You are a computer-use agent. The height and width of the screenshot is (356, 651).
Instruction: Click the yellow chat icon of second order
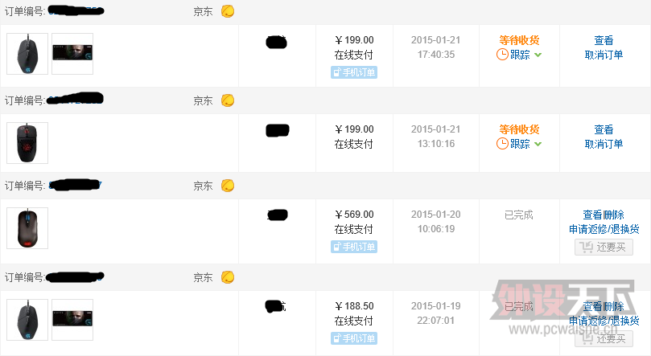coord(228,100)
